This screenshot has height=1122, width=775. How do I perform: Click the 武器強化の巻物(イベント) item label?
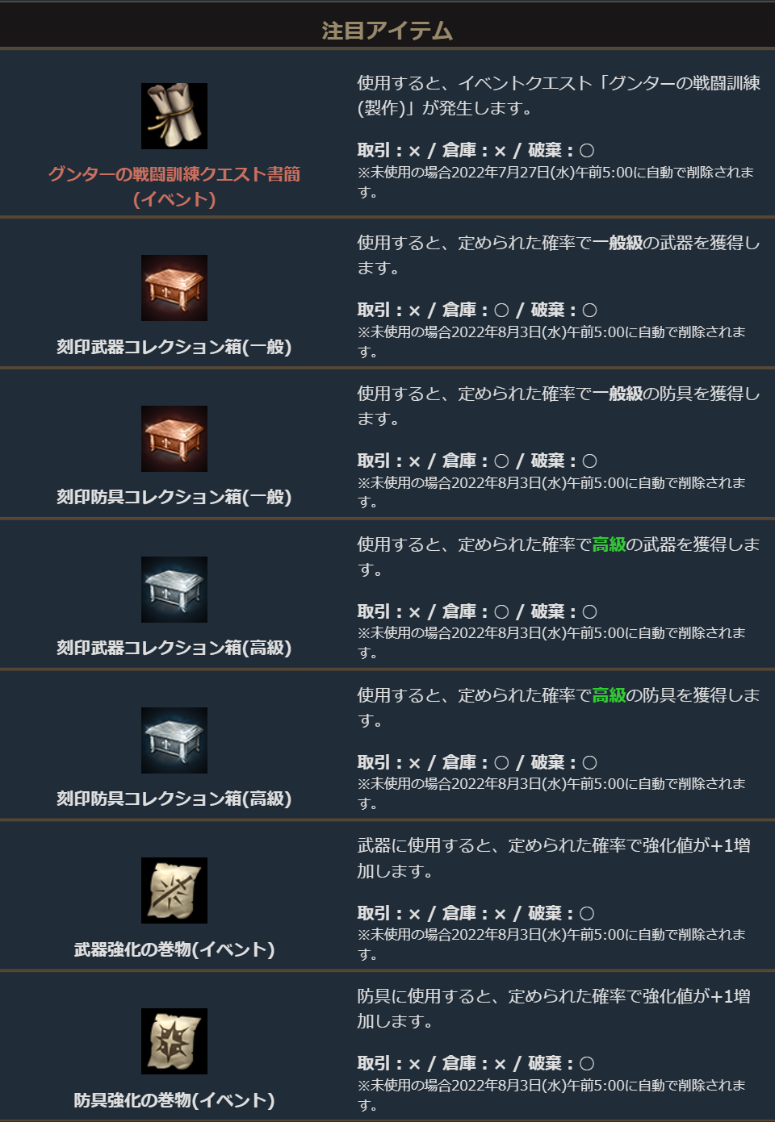174,949
